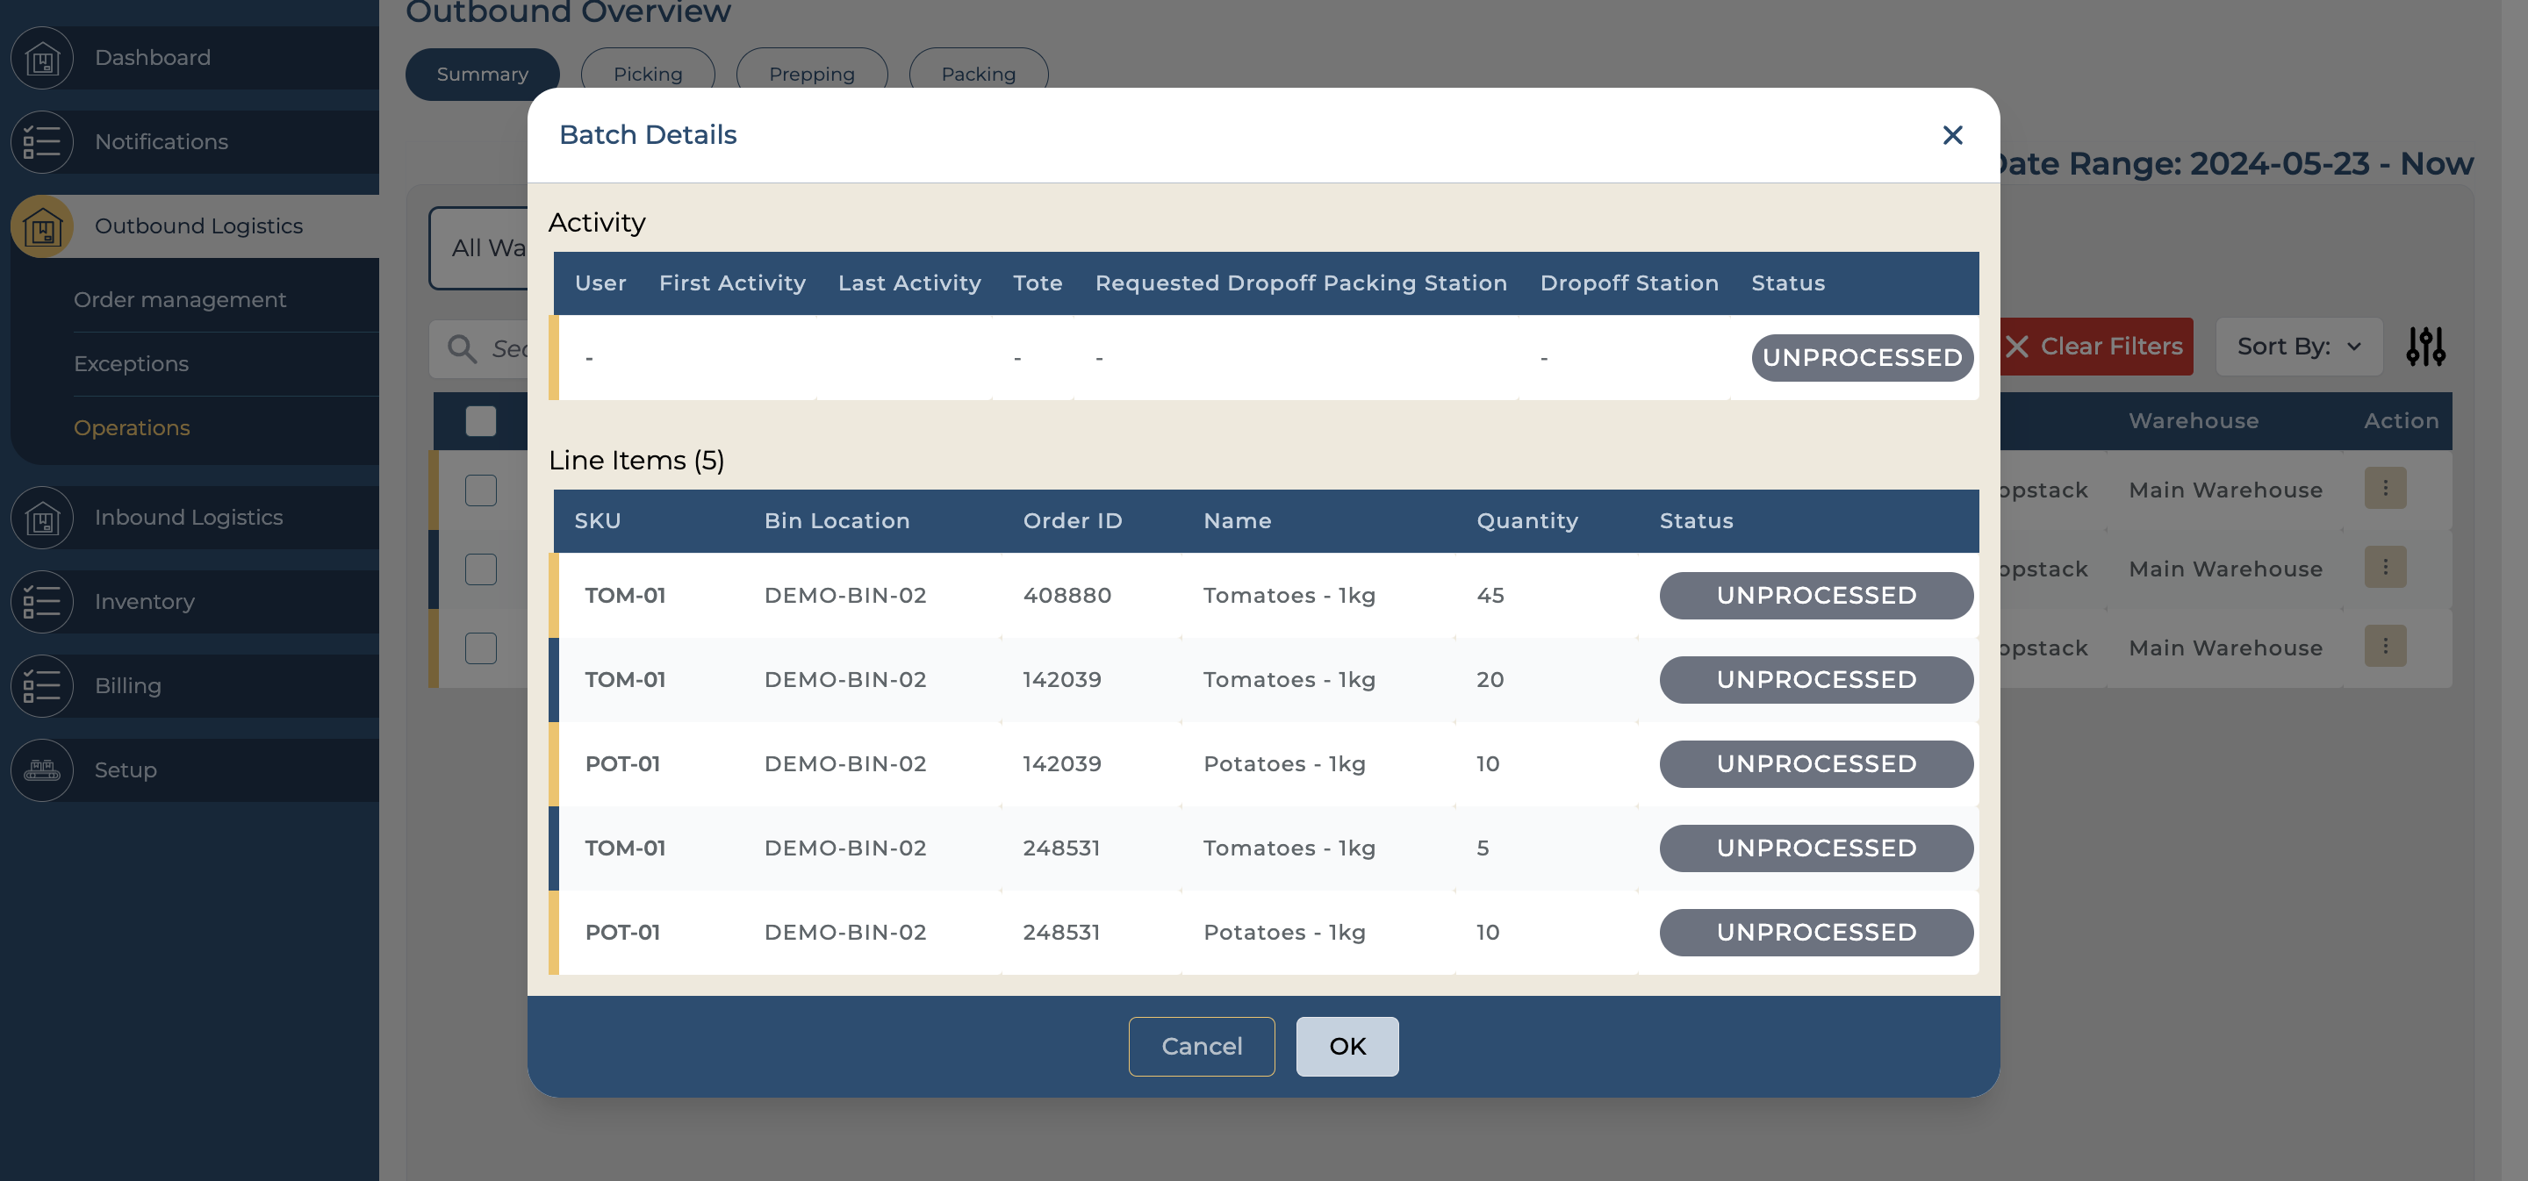
Task: Toggle the select-all header checkbox
Action: (x=481, y=421)
